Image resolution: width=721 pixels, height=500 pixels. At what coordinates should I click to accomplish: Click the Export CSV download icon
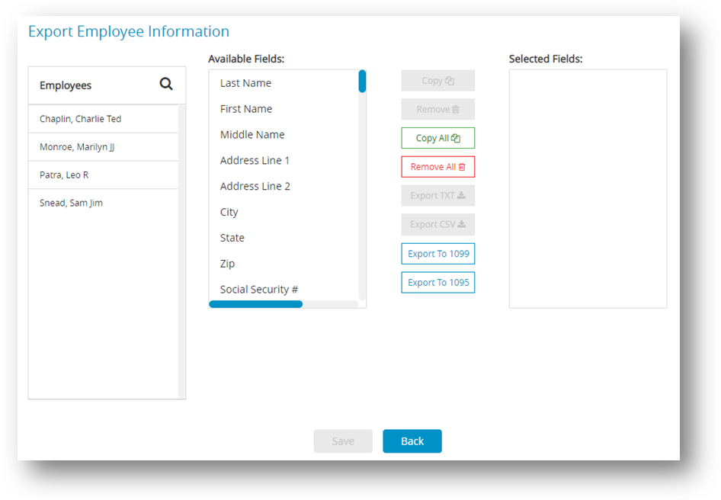pos(462,224)
